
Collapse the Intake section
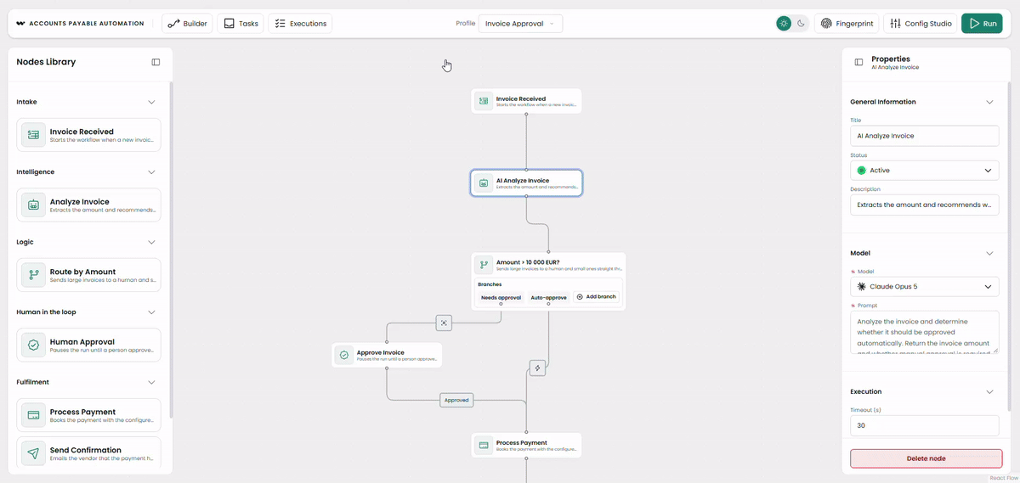click(x=152, y=102)
